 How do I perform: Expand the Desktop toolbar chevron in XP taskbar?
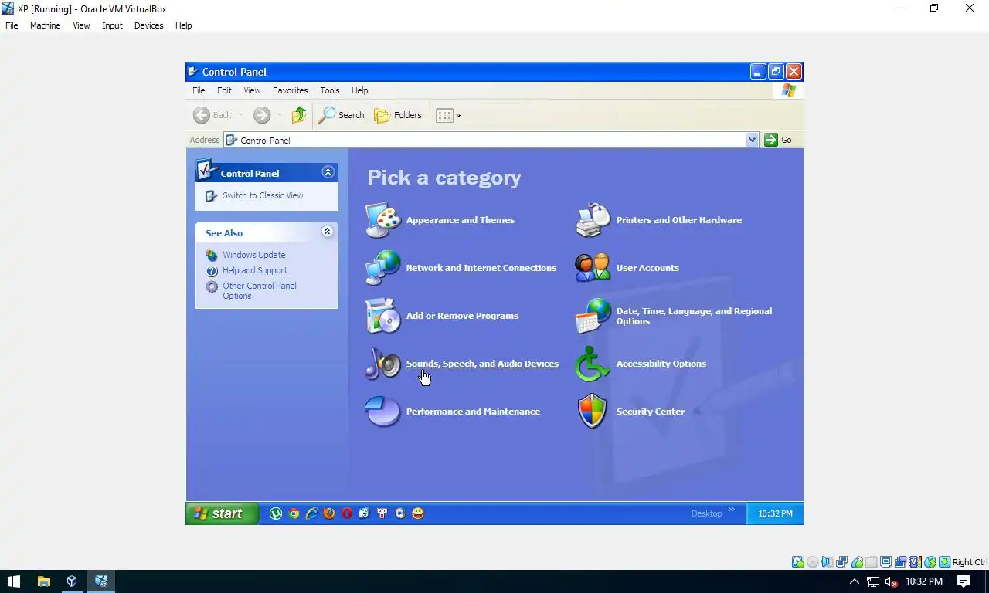732,510
